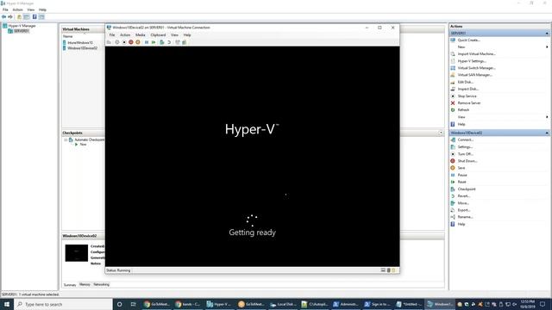
Task: Send Ctrl+Alt+Delete from VM connection toolbar
Action: tap(110, 42)
